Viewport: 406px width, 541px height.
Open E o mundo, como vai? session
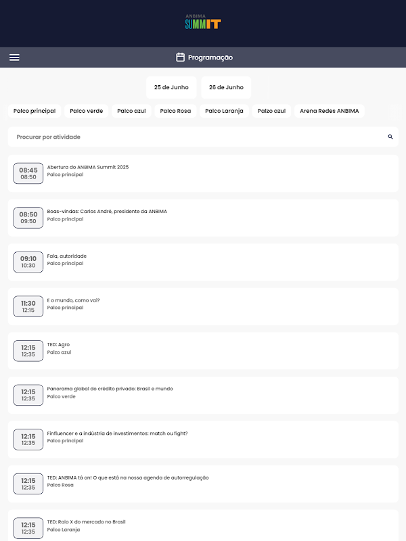pyautogui.click(x=203, y=306)
